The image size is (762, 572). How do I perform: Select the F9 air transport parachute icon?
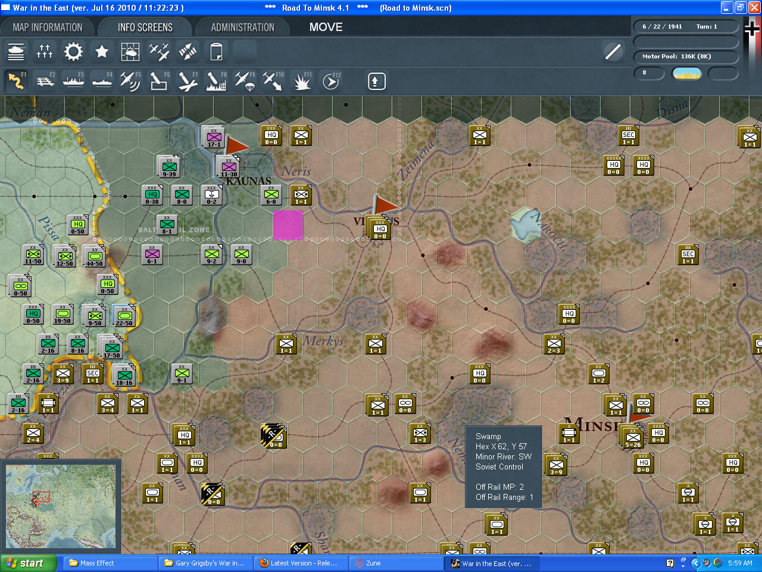[x=245, y=81]
